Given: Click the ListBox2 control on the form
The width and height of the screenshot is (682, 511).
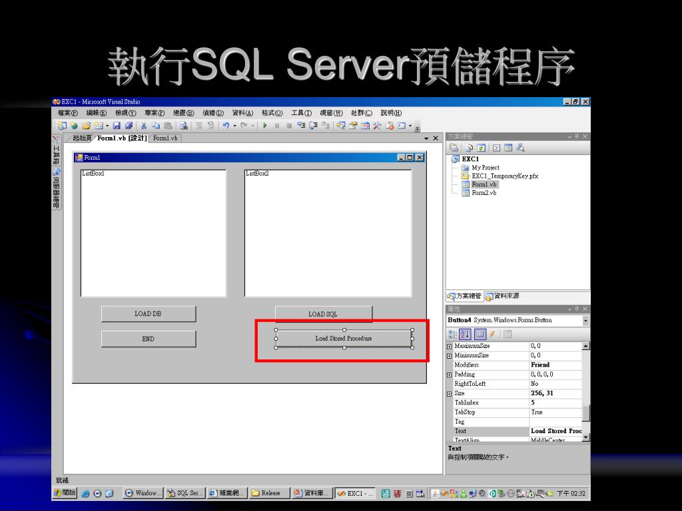Looking at the screenshot, I should (328, 234).
